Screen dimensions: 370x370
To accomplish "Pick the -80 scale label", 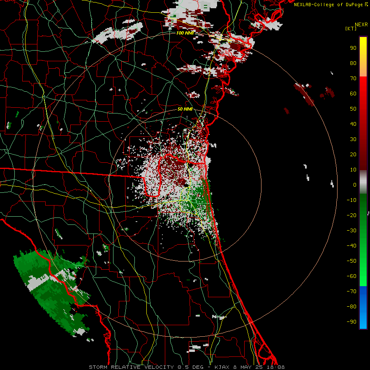I will [351, 307].
